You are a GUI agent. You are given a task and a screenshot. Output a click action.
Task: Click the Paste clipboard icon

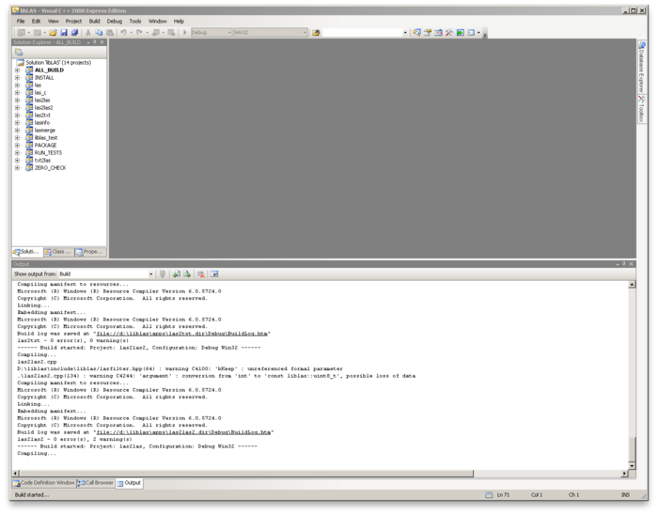[x=110, y=32]
